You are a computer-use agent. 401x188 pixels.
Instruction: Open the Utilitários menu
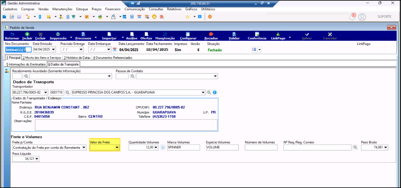tap(208, 9)
